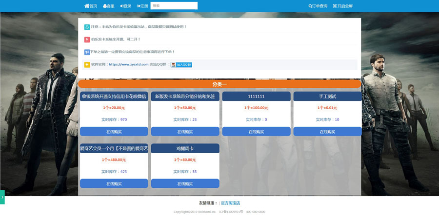Open the 首页 home link

click(x=91, y=6)
